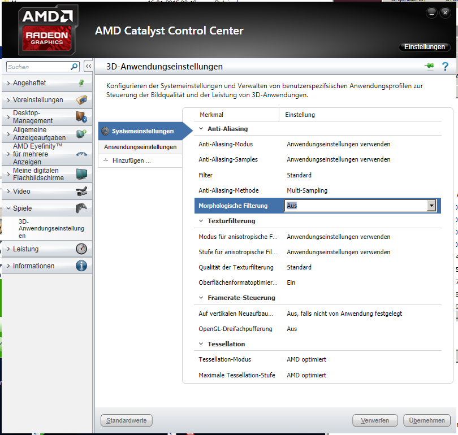Open help via question mark icon
458x435 pixels.
[445, 67]
